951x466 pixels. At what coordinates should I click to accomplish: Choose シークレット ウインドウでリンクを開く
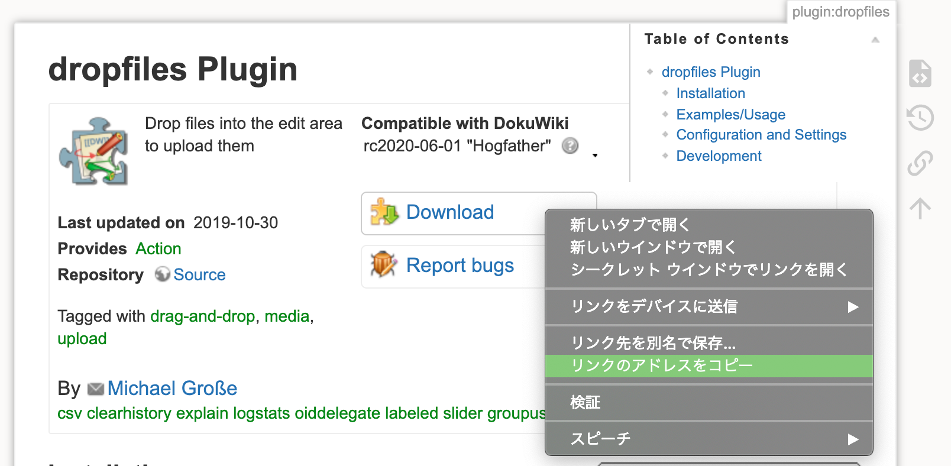pyautogui.click(x=709, y=270)
